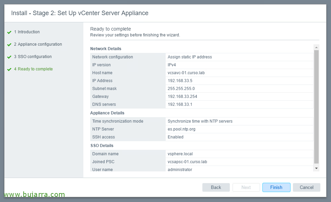The image size is (331, 202).
Task: Click the Appliance Details section heading
Action: coord(107,113)
